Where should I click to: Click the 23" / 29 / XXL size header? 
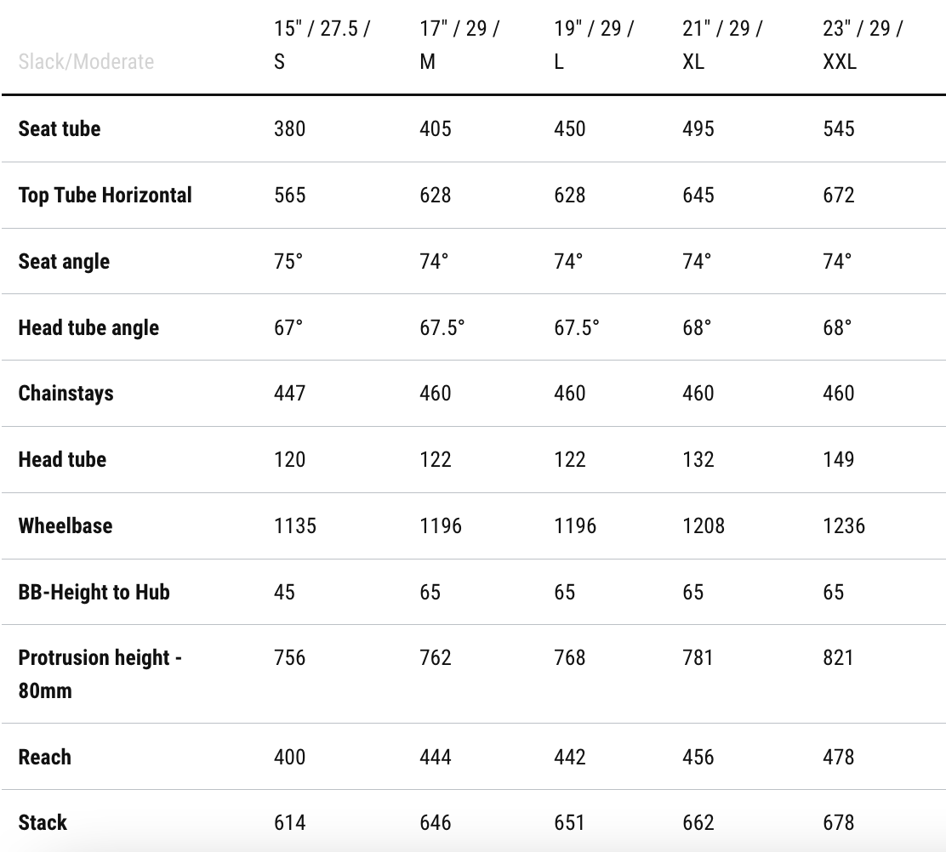863,45
